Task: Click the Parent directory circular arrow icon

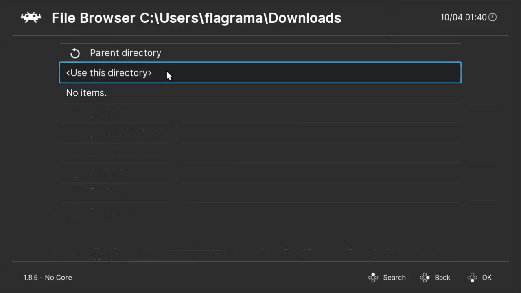Action: point(75,53)
